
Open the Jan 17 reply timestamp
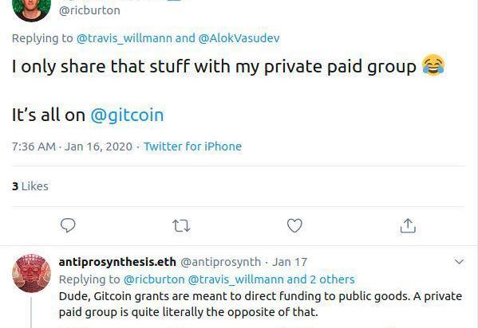(290, 262)
